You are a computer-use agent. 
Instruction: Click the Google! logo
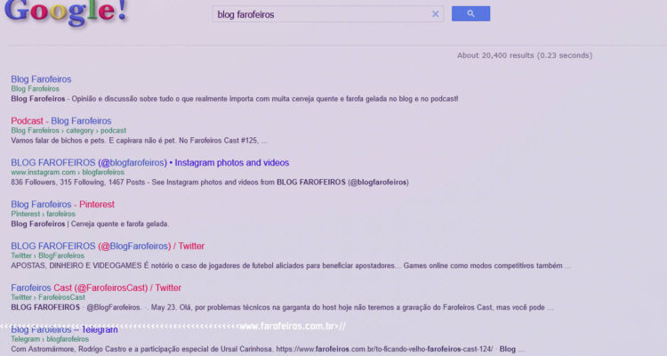click(x=66, y=12)
